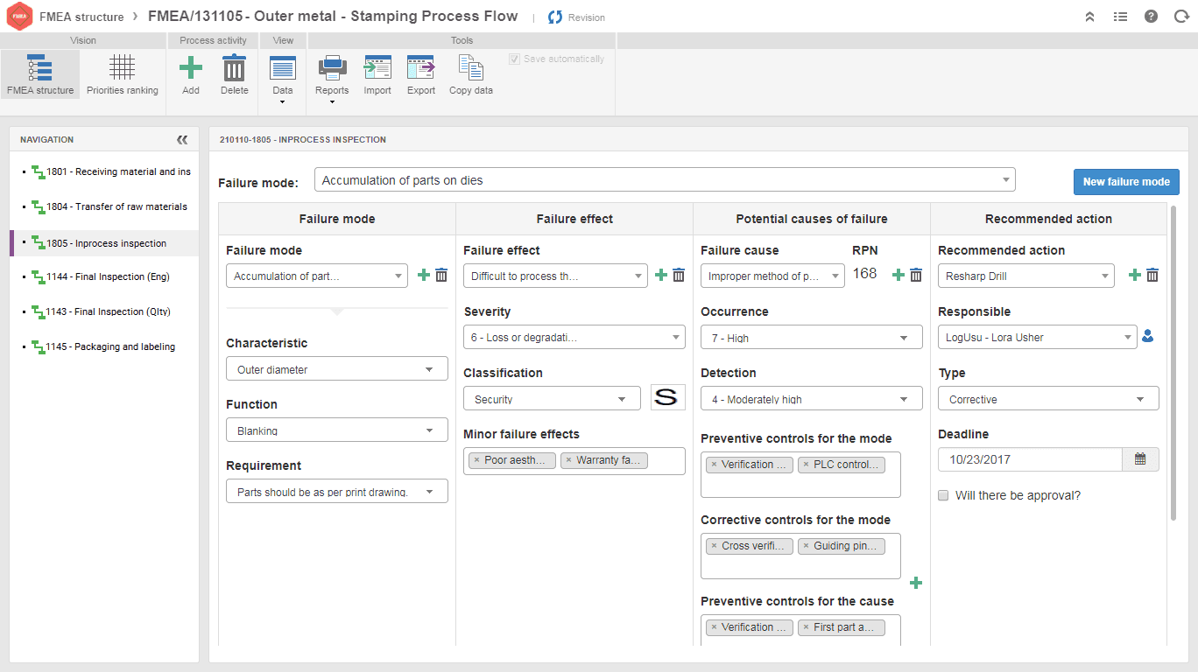Add a new process activity
Viewport: 1198px width, 672px height.
click(190, 74)
